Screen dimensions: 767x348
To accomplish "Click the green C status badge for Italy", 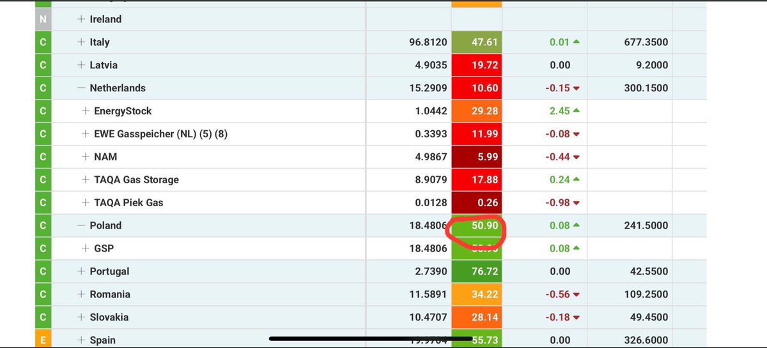I will coord(43,42).
